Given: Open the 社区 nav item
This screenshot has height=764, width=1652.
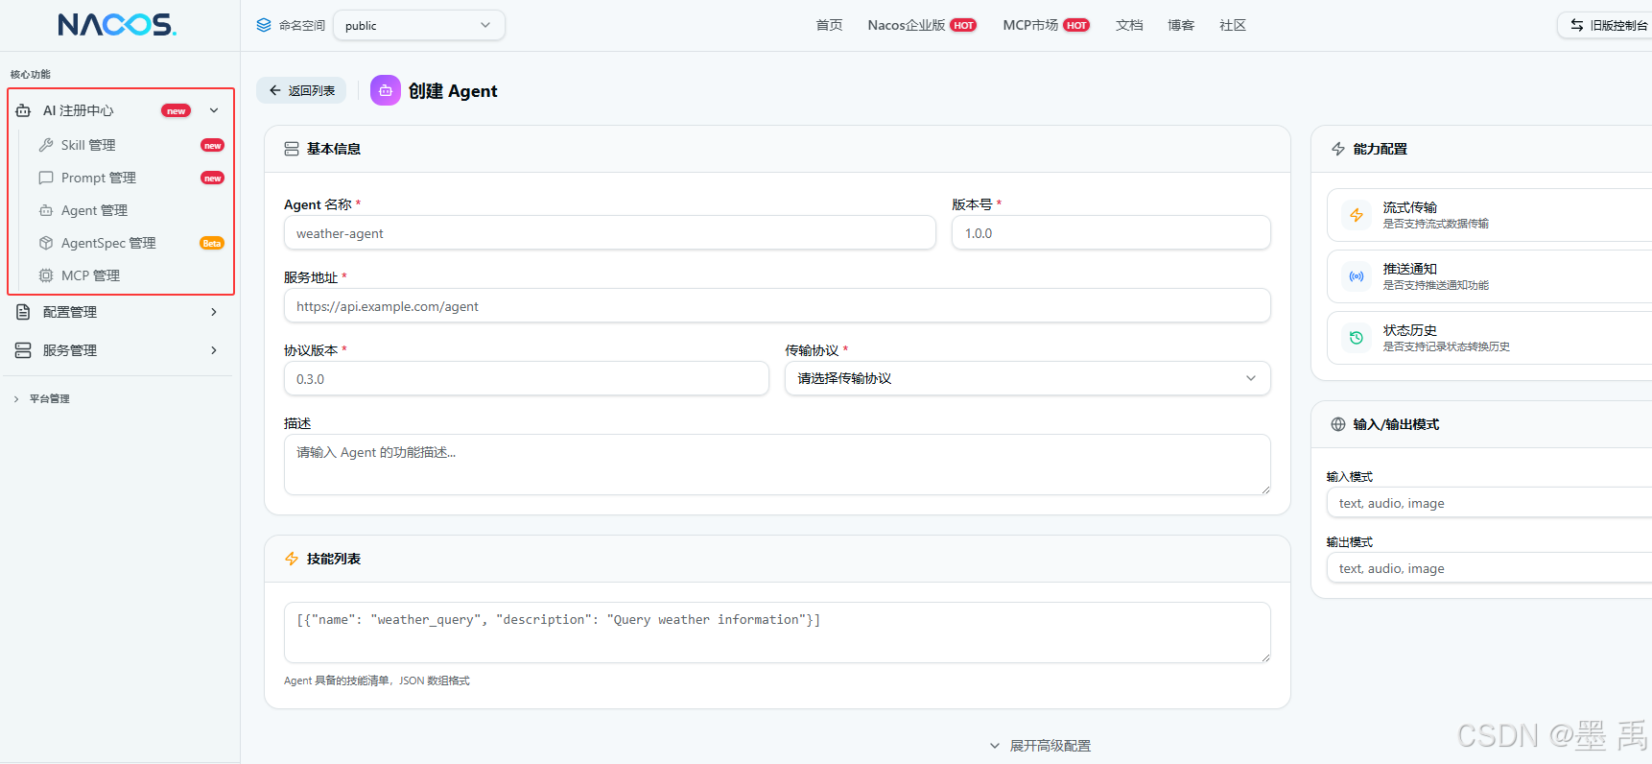Looking at the screenshot, I should (1233, 25).
